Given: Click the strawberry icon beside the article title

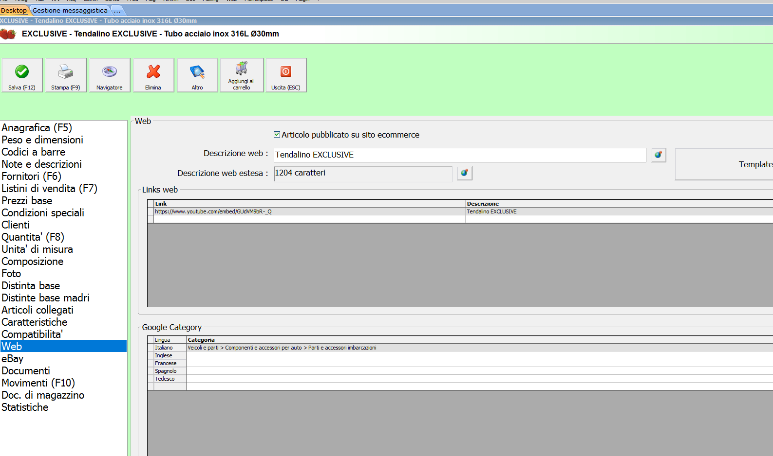Looking at the screenshot, I should [8, 34].
